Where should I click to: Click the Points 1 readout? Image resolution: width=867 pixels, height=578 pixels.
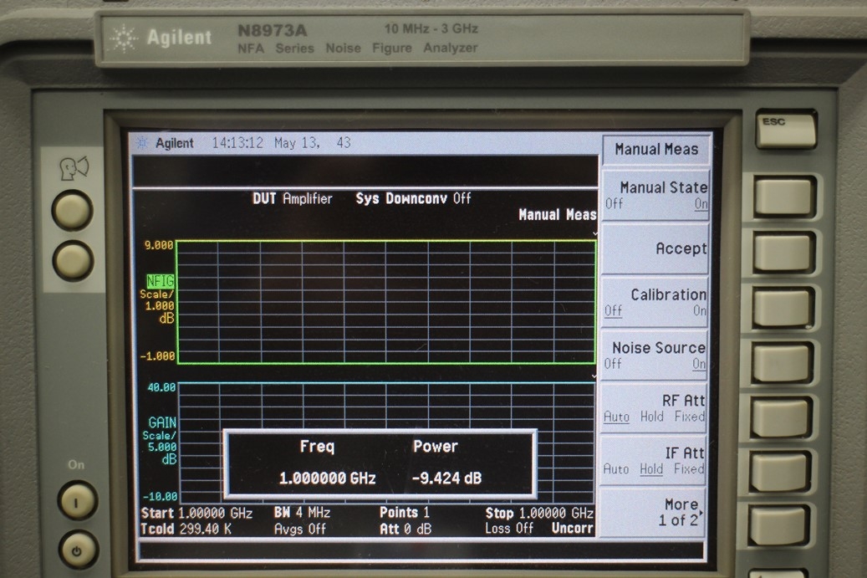[405, 513]
